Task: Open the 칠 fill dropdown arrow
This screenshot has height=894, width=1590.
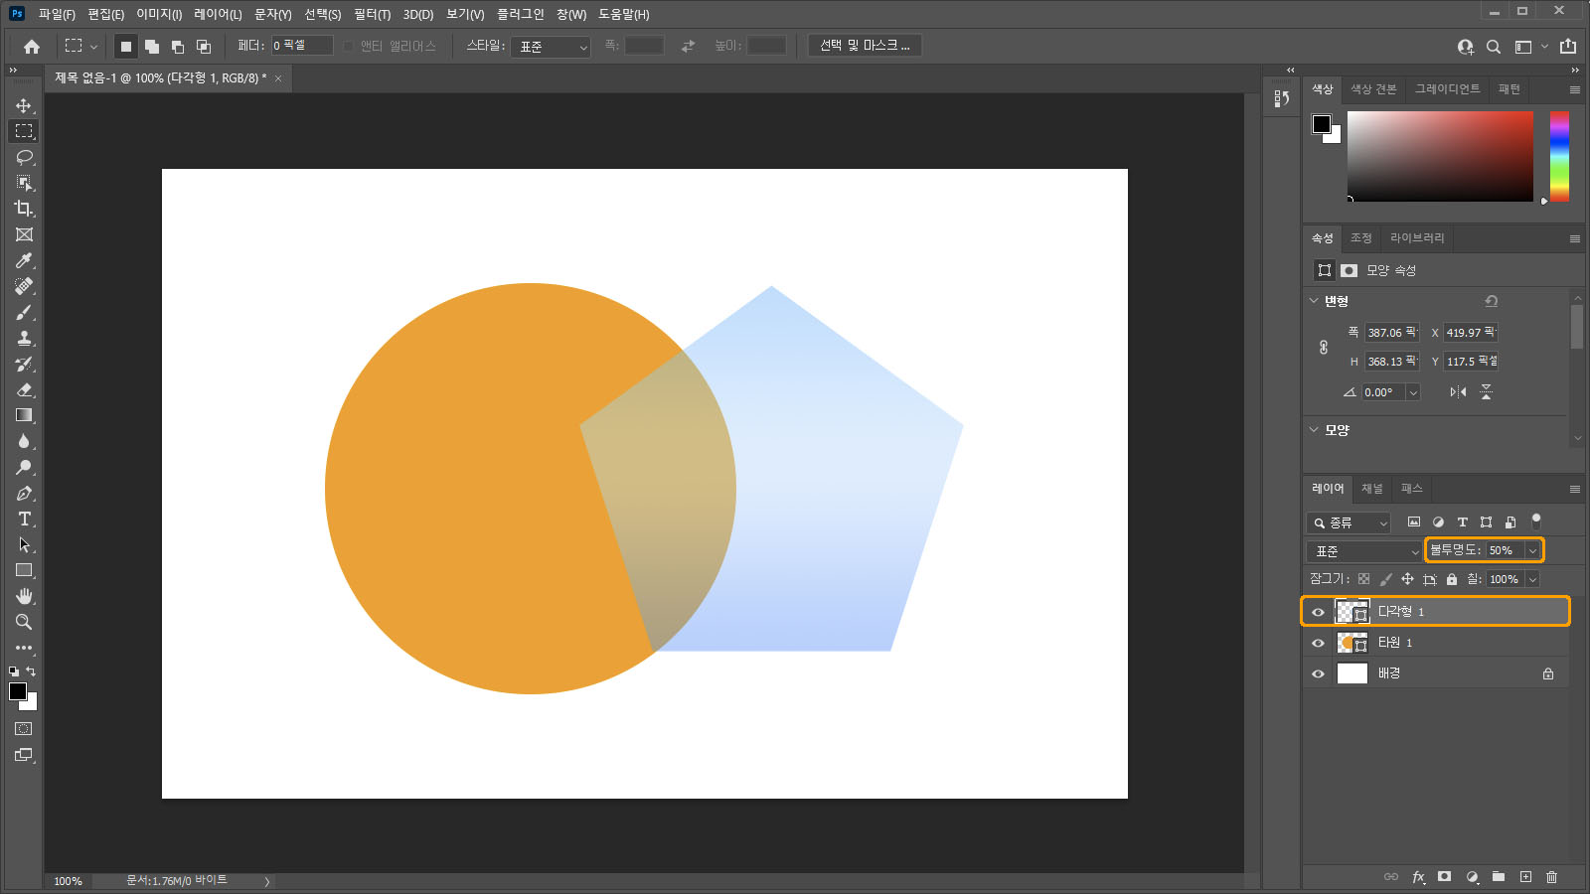Action: [1532, 579]
